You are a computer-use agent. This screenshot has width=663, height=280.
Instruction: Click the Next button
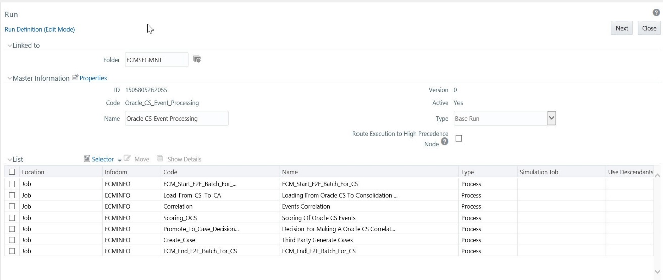[x=622, y=28]
